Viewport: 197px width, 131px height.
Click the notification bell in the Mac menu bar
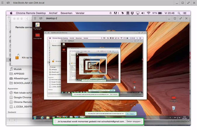110,13
